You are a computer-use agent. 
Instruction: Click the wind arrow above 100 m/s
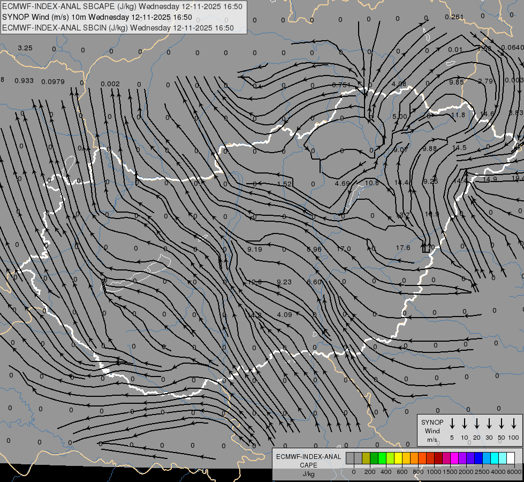click(x=514, y=423)
